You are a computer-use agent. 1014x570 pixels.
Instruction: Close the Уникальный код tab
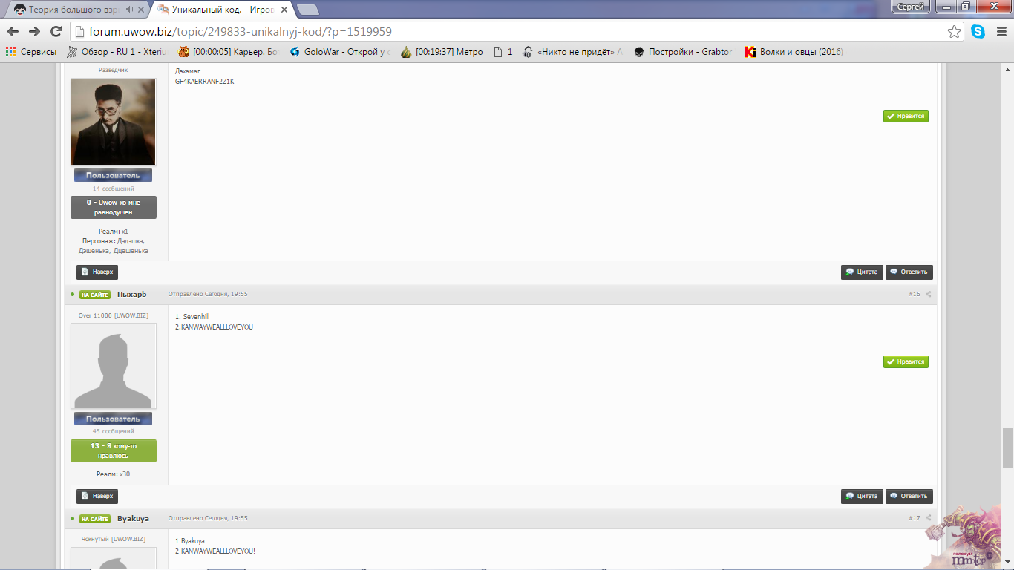click(284, 10)
